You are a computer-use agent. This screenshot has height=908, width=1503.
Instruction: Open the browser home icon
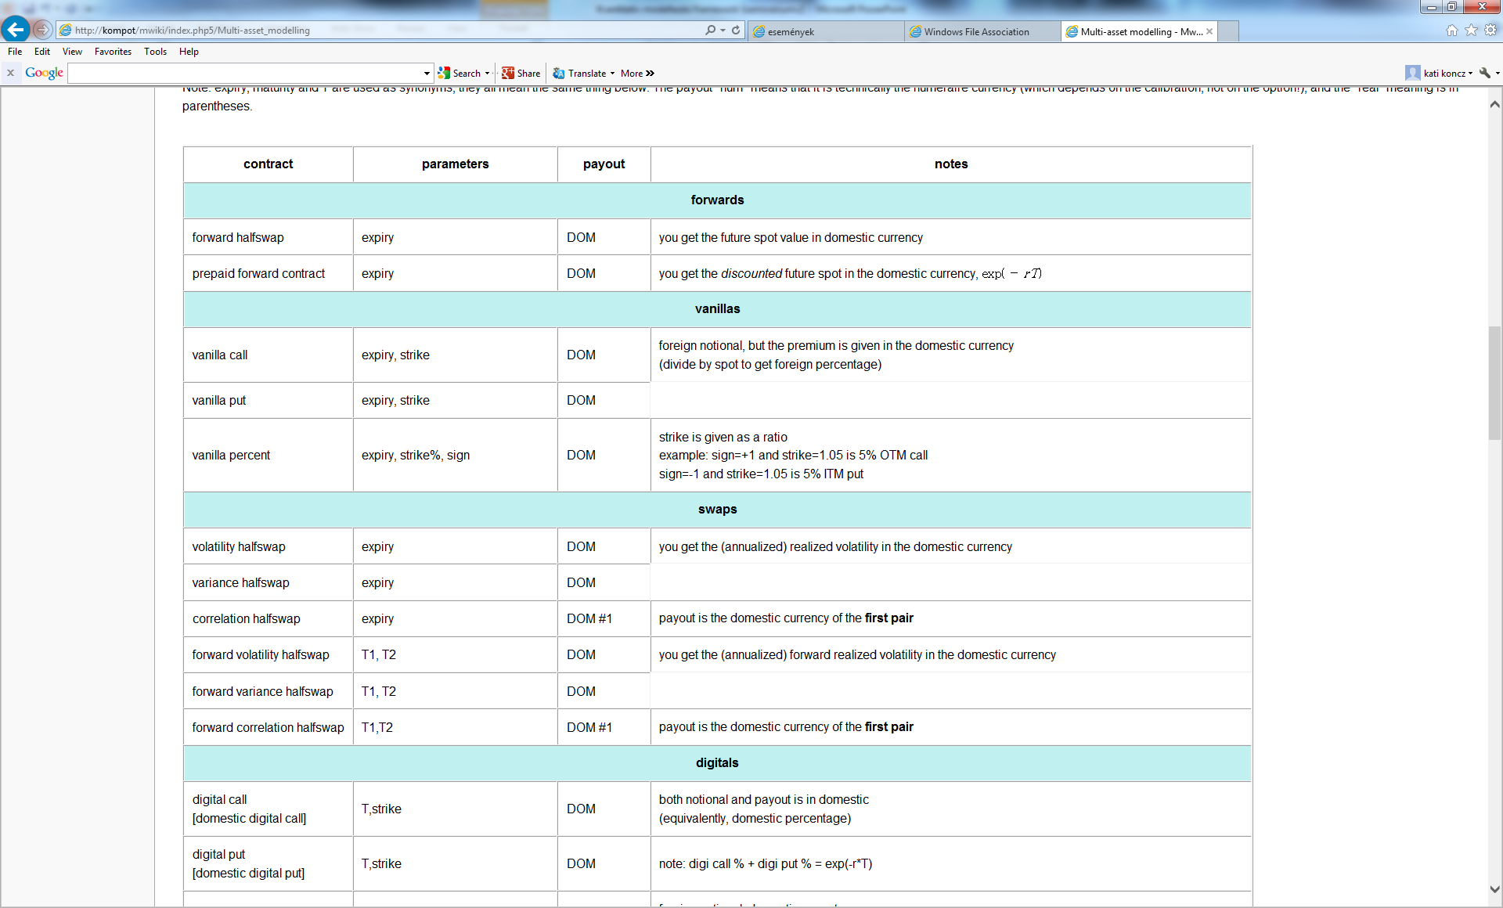click(x=1452, y=31)
